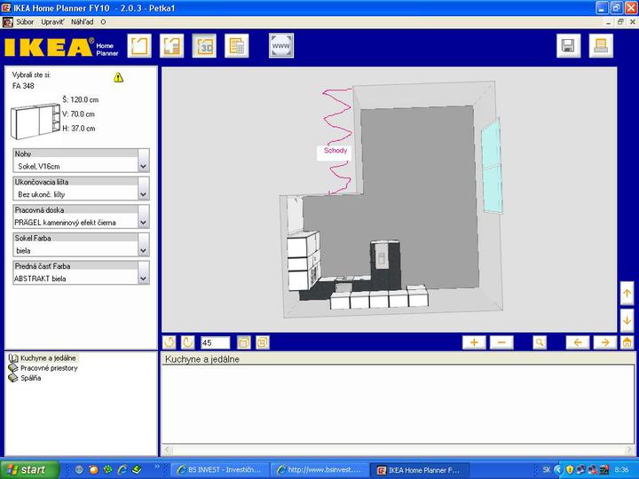Switch to the 3D view toolbar icon
Image resolution: width=639 pixels, height=479 pixels.
point(204,45)
